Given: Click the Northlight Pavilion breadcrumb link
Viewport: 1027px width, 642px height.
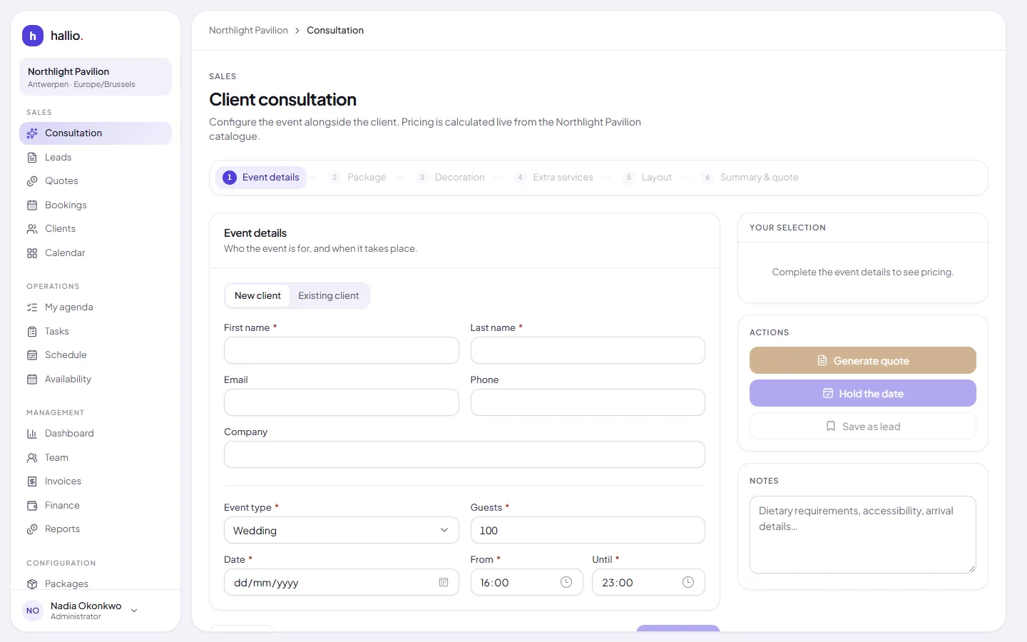Looking at the screenshot, I should tap(248, 31).
